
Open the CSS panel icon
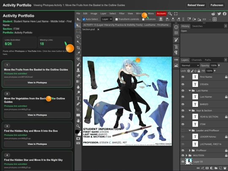[x=176, y=60]
